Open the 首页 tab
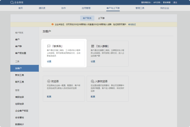The height and width of the screenshot is (127, 190). pos(21,8)
